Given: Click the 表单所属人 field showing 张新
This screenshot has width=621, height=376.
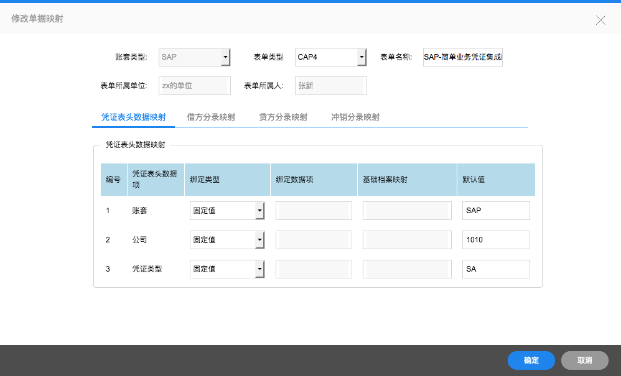Looking at the screenshot, I should click(331, 86).
